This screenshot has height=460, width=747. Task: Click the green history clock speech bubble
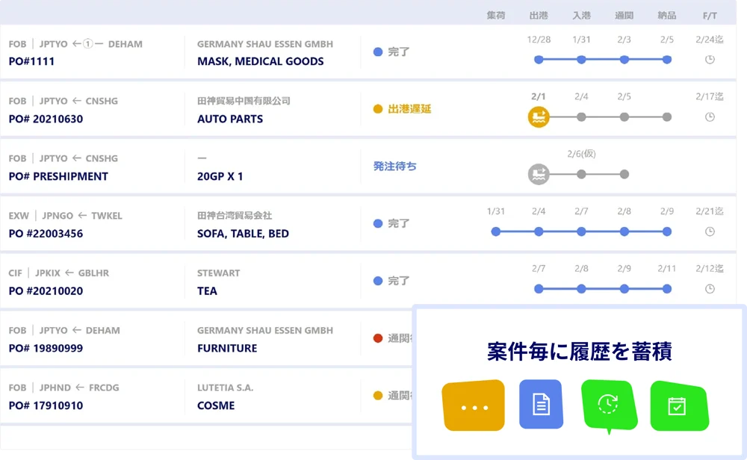click(608, 404)
